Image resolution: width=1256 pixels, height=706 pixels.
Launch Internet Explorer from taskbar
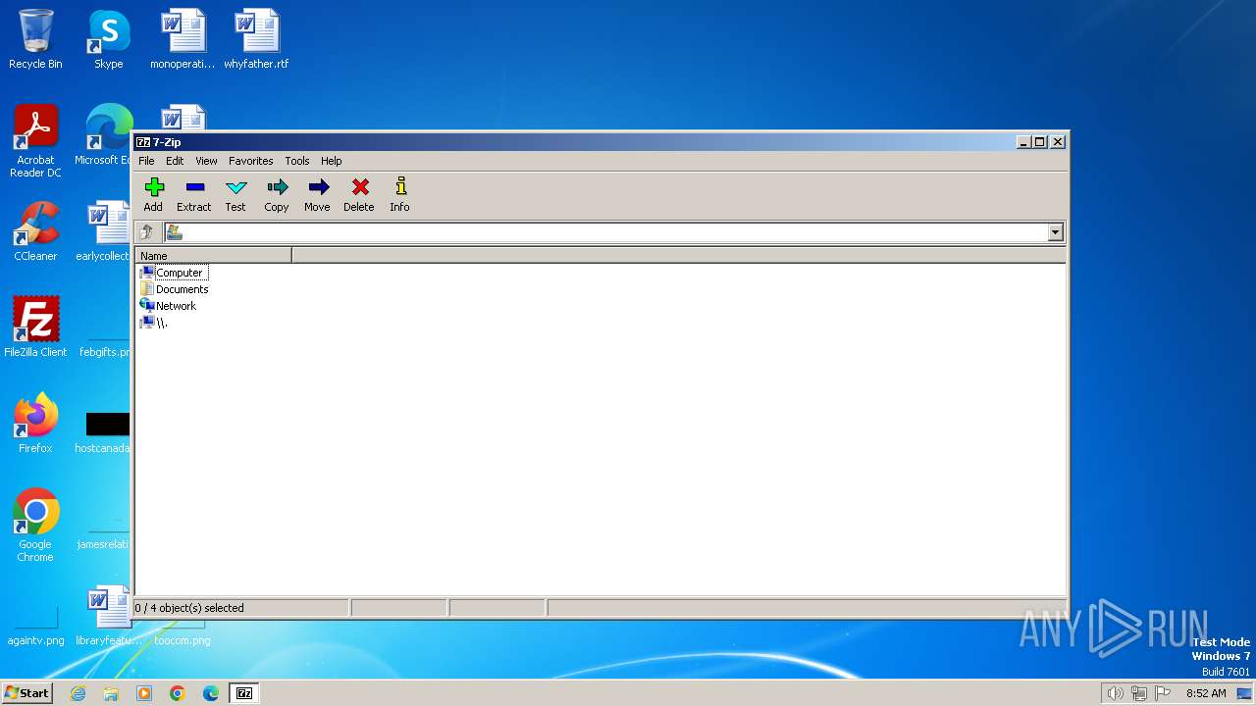78,693
